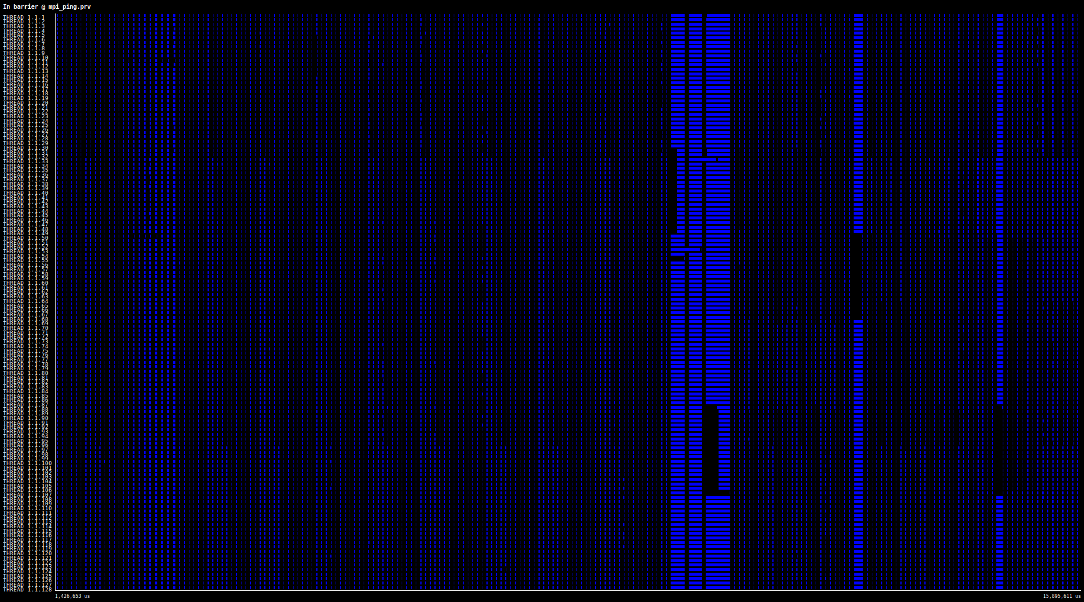Screen dimensions: 1084x602
Task: Select the THREAD 1.1.40 row label
Action: click(26, 193)
